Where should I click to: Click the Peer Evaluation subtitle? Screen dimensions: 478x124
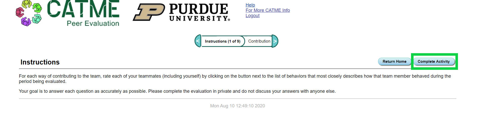tap(93, 23)
